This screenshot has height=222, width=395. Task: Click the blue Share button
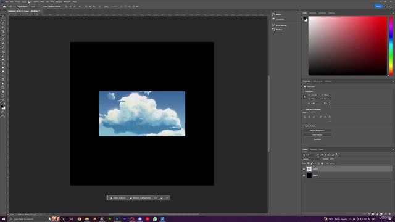[x=378, y=7]
